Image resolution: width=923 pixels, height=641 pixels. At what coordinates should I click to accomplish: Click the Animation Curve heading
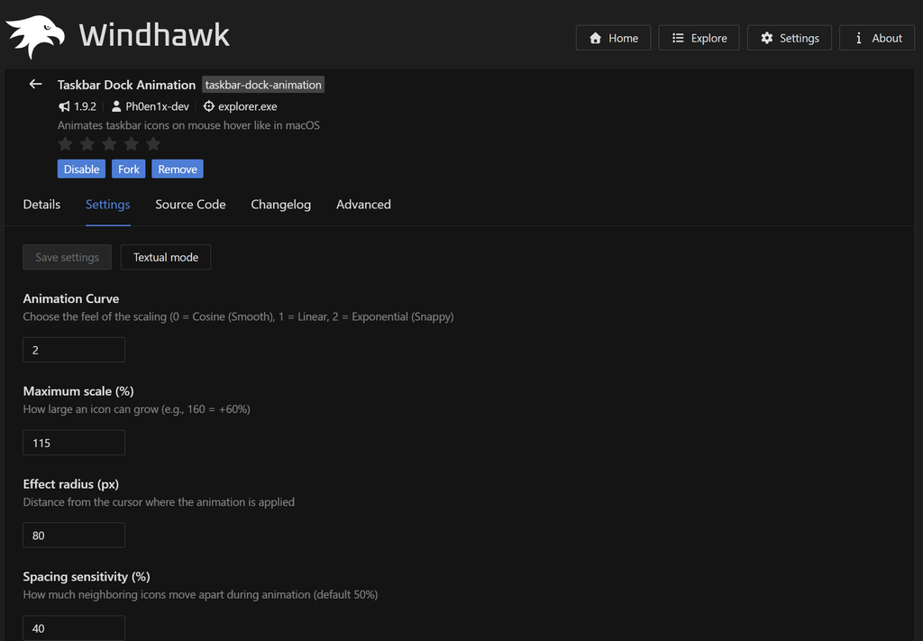tap(70, 298)
